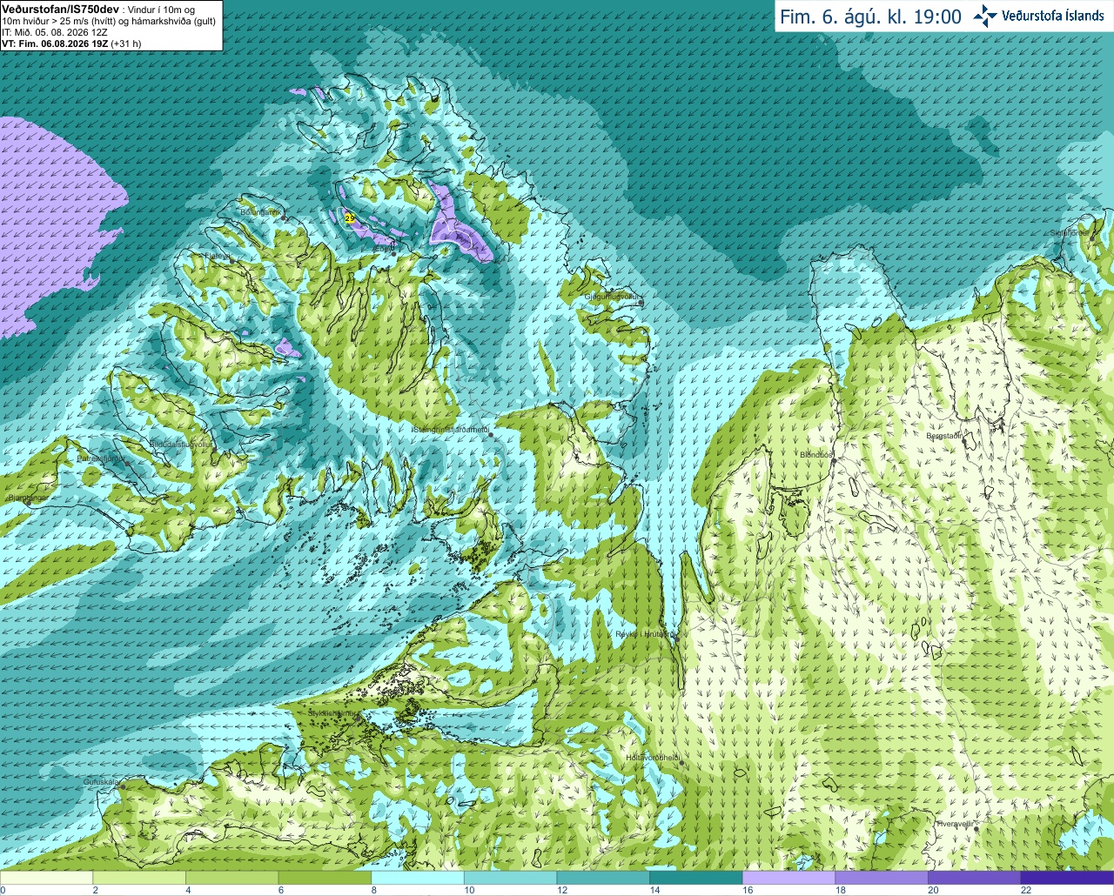The width and height of the screenshot is (1114, 896).
Task: Click the 'Fim. 6. ágú. kl. 19:00' timestamp
Action: (870, 17)
